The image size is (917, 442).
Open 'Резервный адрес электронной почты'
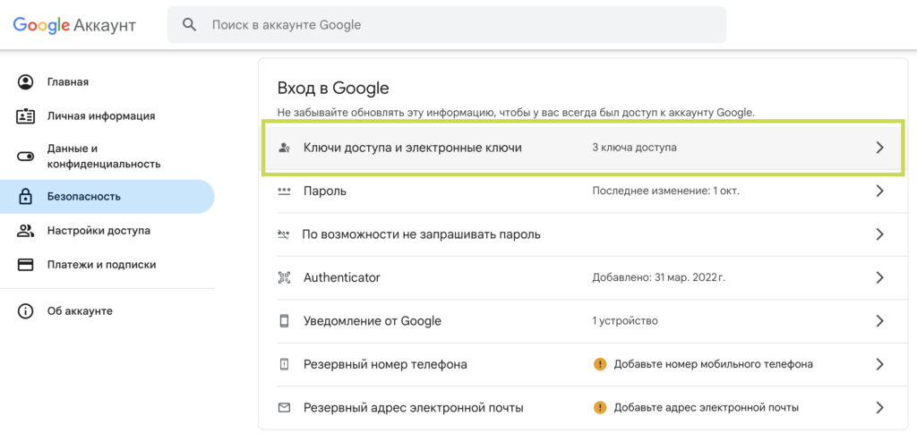(583, 407)
